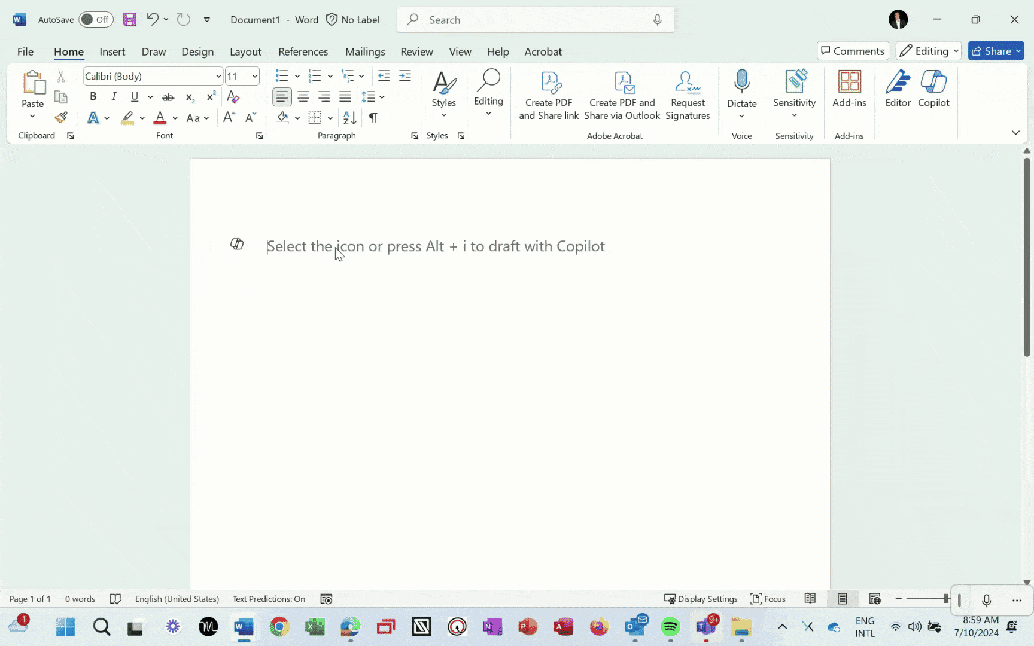
Task: Click the Comments button
Action: tap(853, 51)
